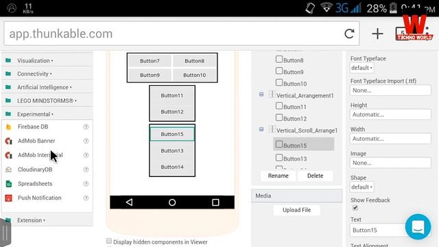Open help for Push Notification
Image resolution: width=439 pixels, height=247 pixels.
86,198
